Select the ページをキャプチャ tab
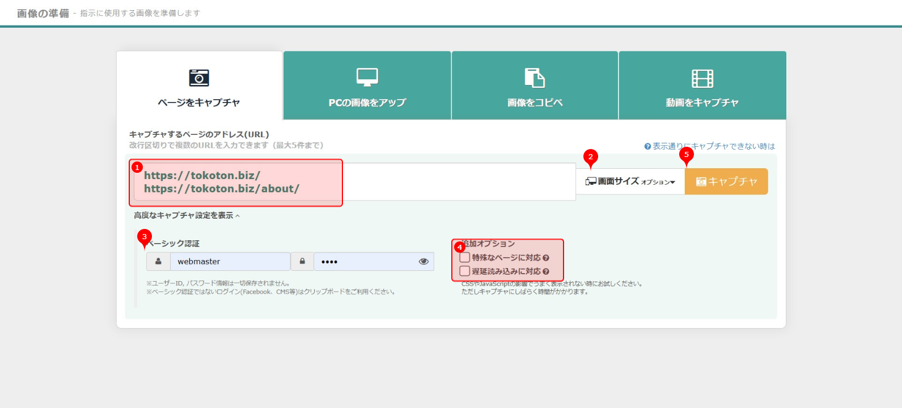The height and width of the screenshot is (408, 902). (199, 86)
